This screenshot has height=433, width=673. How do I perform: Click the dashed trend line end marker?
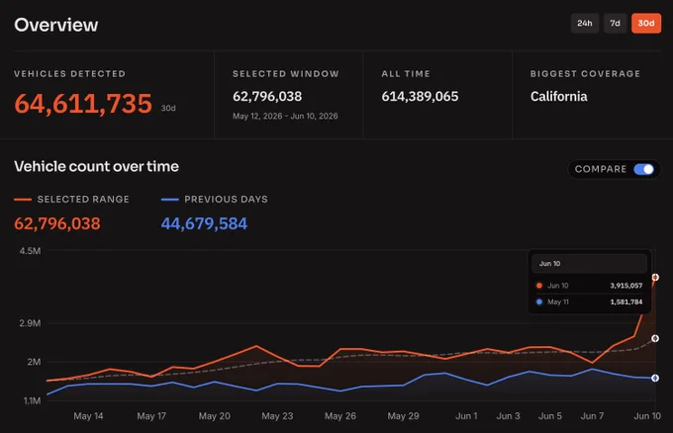655,339
